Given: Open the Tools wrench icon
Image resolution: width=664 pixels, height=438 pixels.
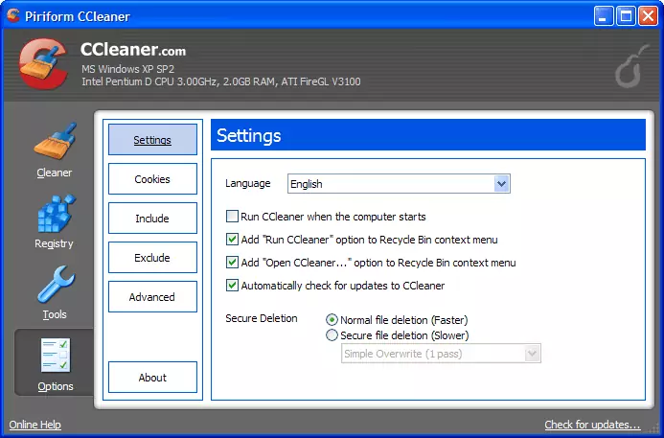Looking at the screenshot, I should click(x=54, y=285).
